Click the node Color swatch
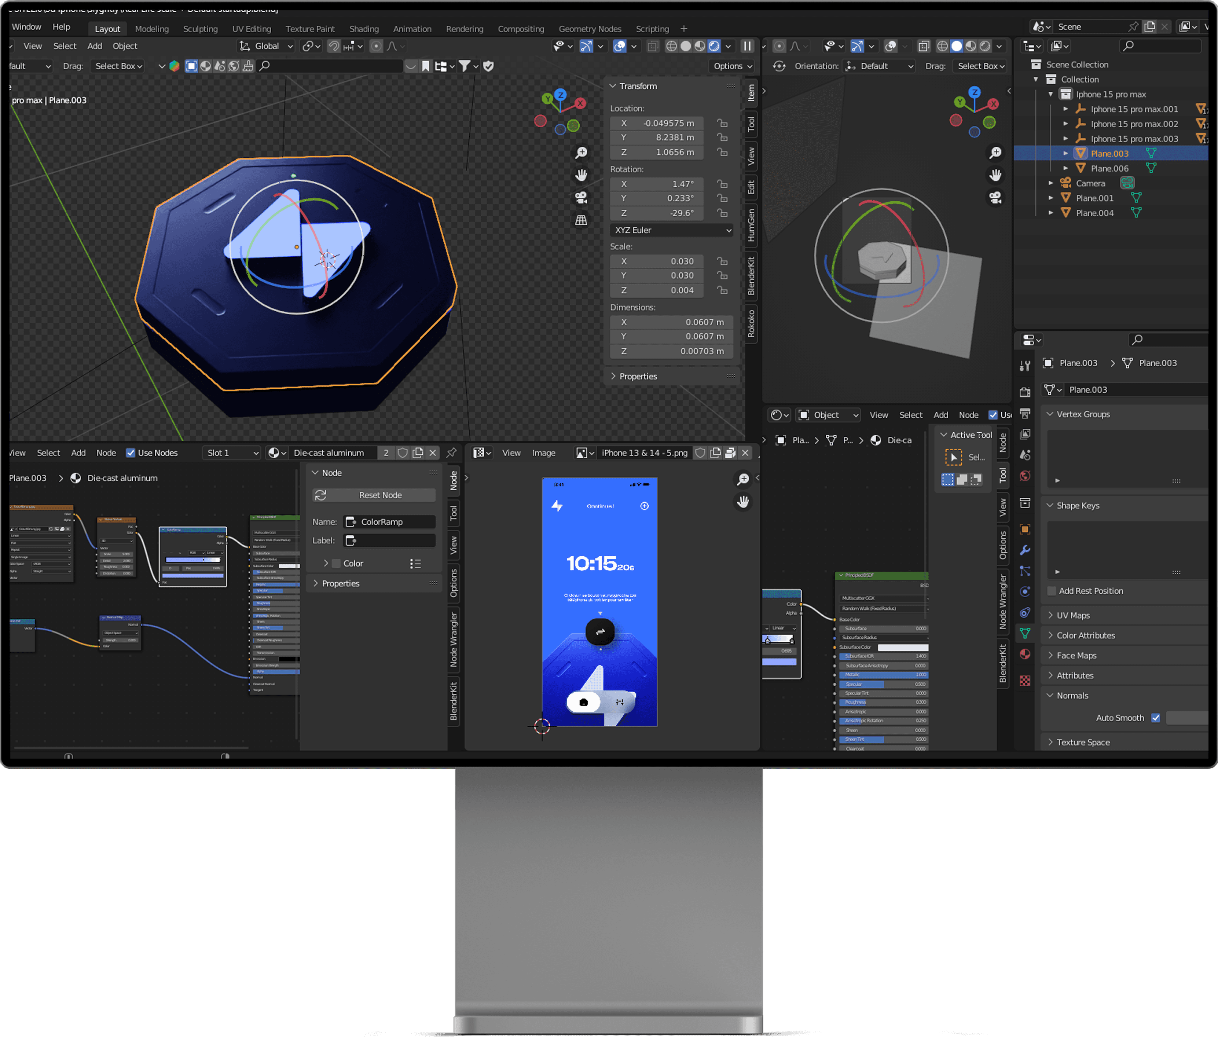Image resolution: width=1218 pixels, height=1041 pixels. (x=336, y=563)
